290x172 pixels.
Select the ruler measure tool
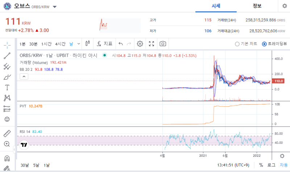(x=7, y=133)
